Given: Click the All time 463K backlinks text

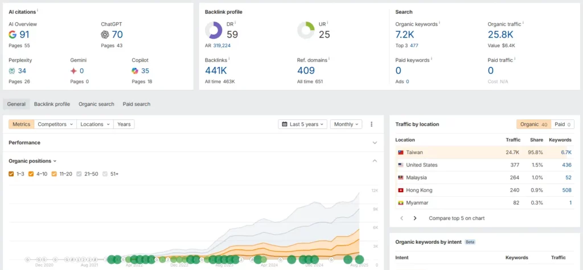Looking at the screenshot, I should 220,81.
